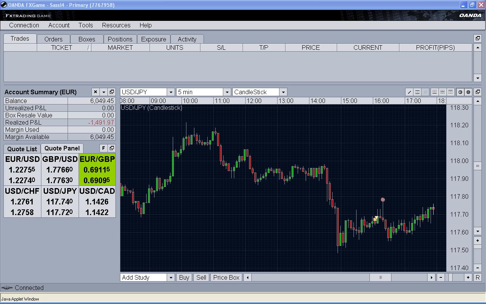486x304 pixels.
Task: Switch to the Positions tab
Action: pyautogui.click(x=120, y=39)
